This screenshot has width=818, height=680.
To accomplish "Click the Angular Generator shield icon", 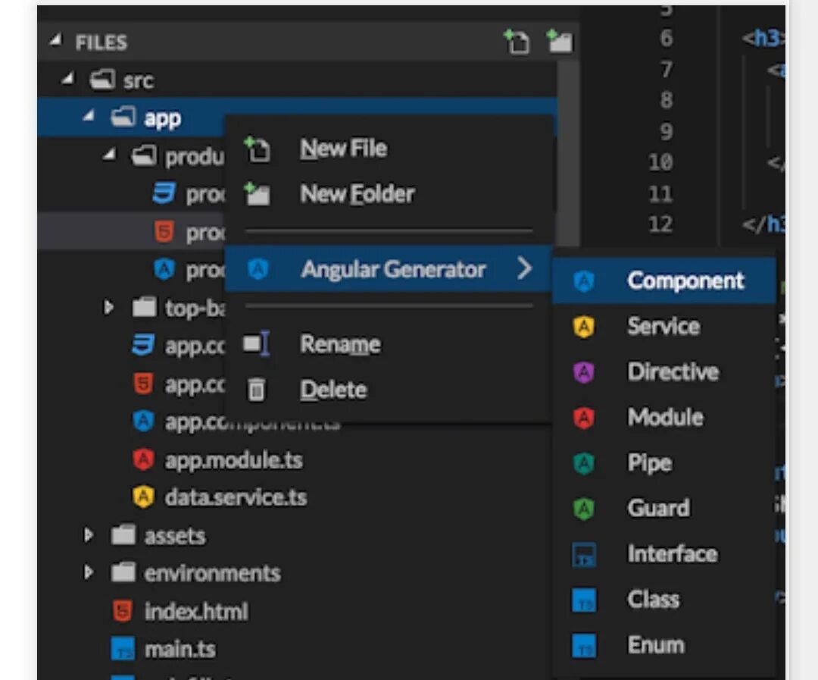I will 258,269.
